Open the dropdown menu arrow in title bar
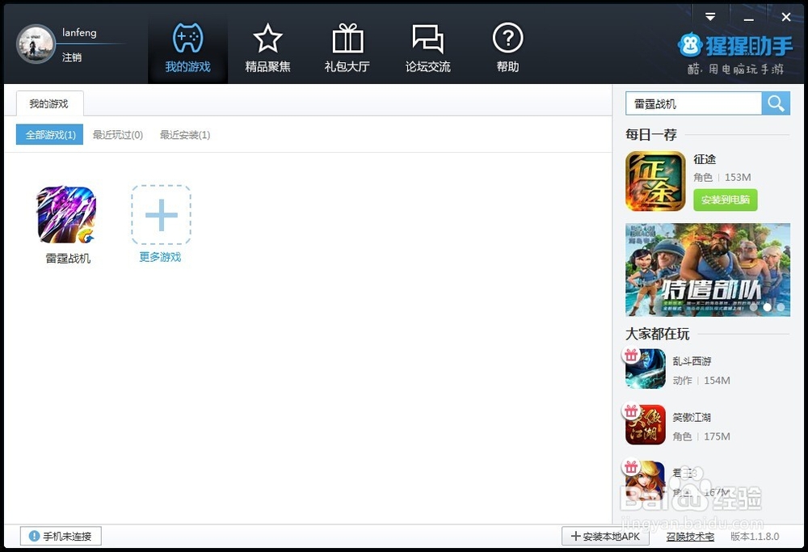 click(x=710, y=17)
